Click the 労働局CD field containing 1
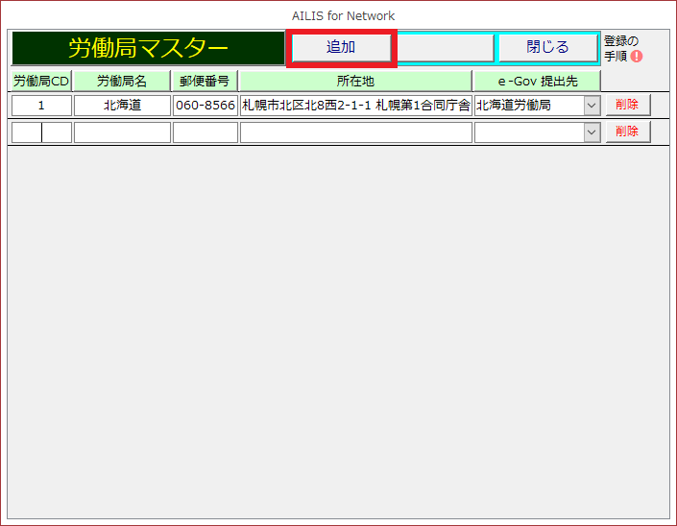The image size is (677, 526). coord(41,106)
